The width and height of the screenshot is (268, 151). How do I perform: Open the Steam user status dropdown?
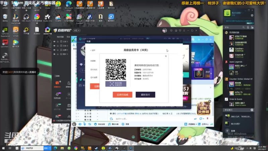pyautogui.click(x=243, y=13)
